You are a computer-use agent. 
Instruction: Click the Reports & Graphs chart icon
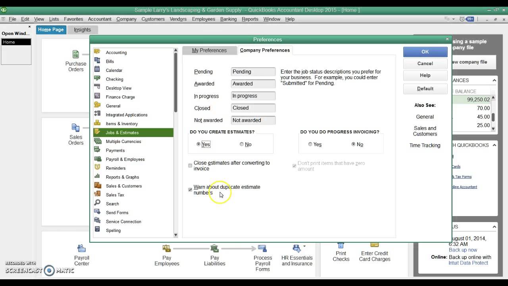coord(97,176)
